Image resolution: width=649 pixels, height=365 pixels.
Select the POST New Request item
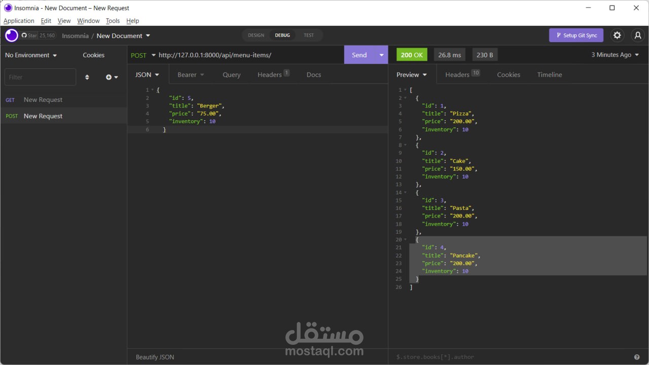[63, 116]
